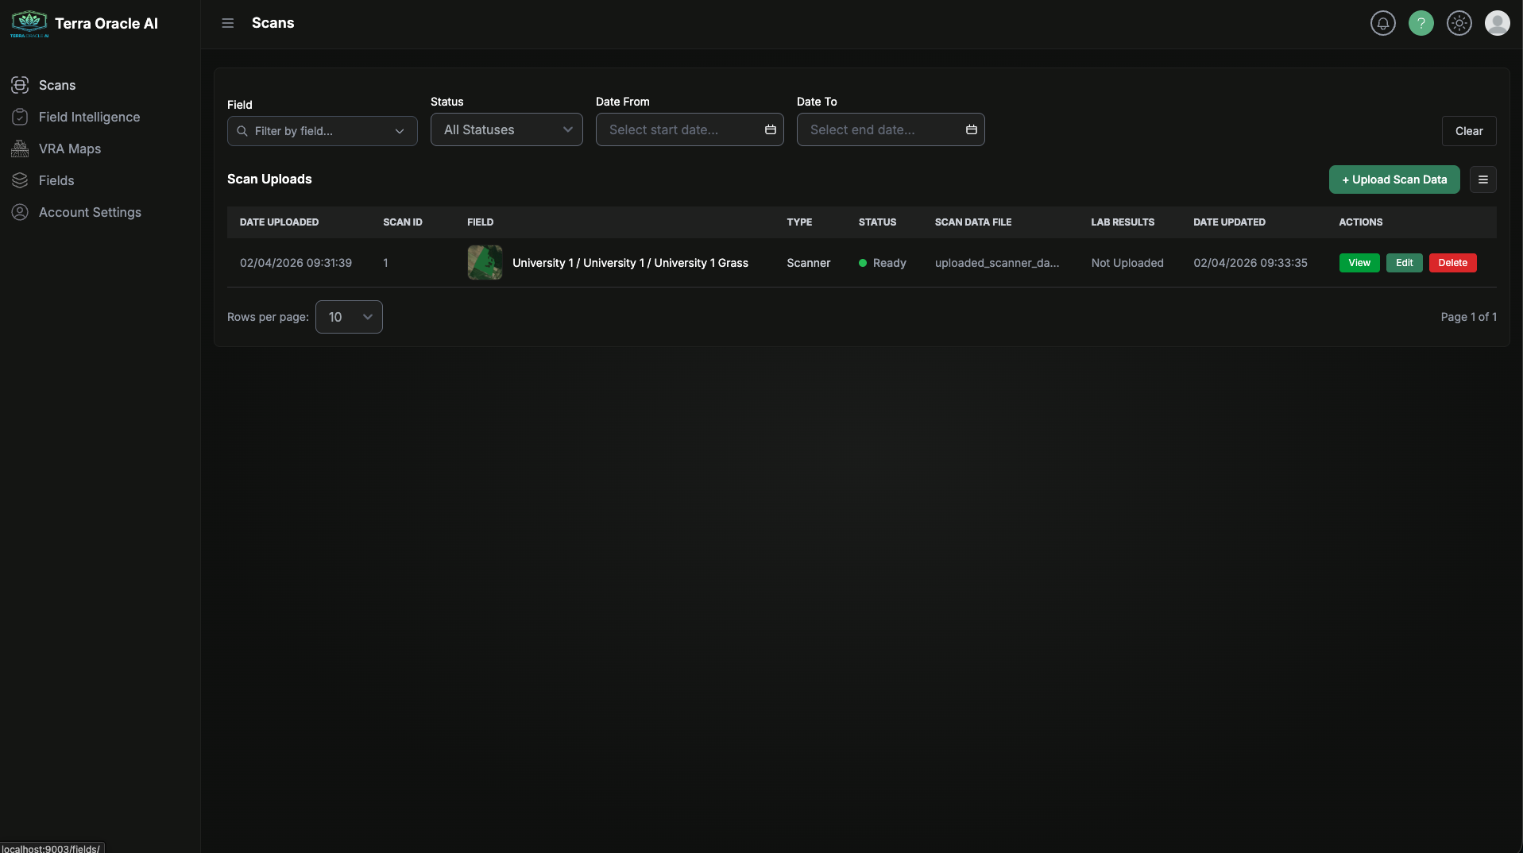This screenshot has height=853, width=1523.
Task: Open the All Statuses dropdown
Action: tap(506, 129)
